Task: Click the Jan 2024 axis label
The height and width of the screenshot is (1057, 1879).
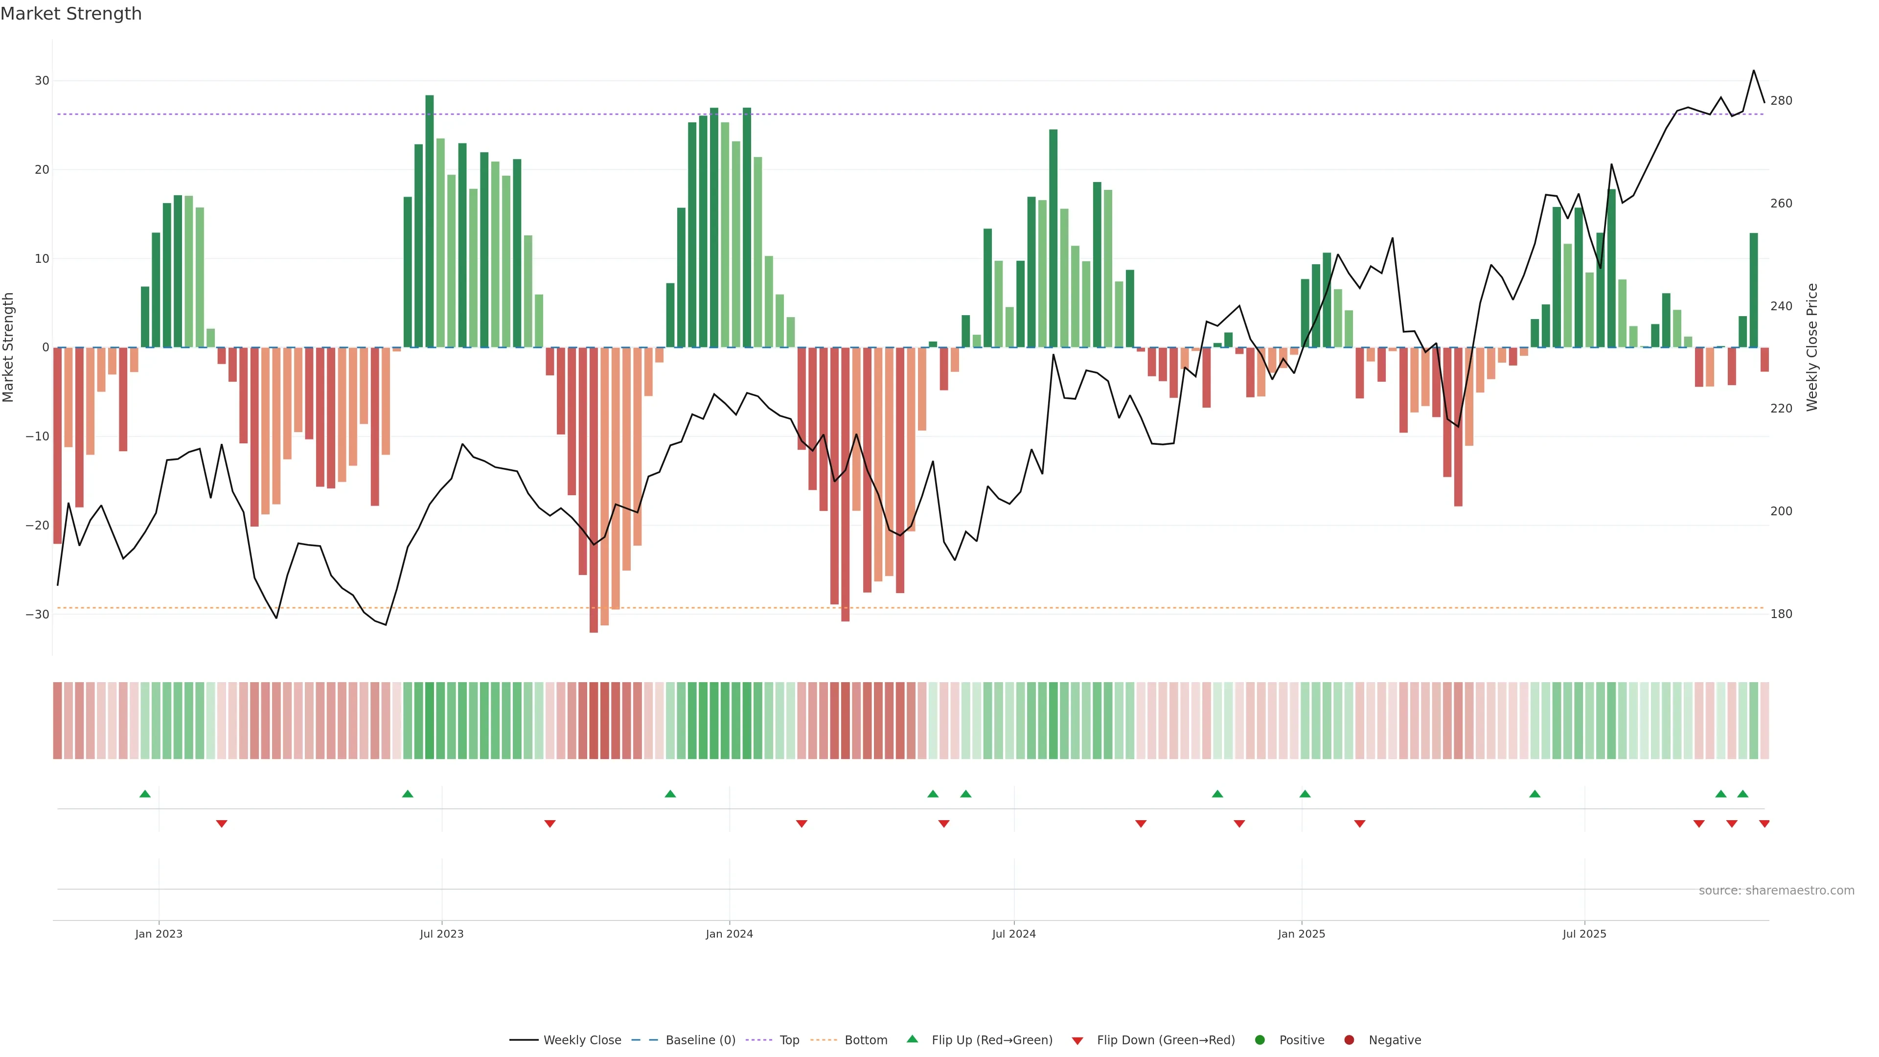Action: [729, 934]
